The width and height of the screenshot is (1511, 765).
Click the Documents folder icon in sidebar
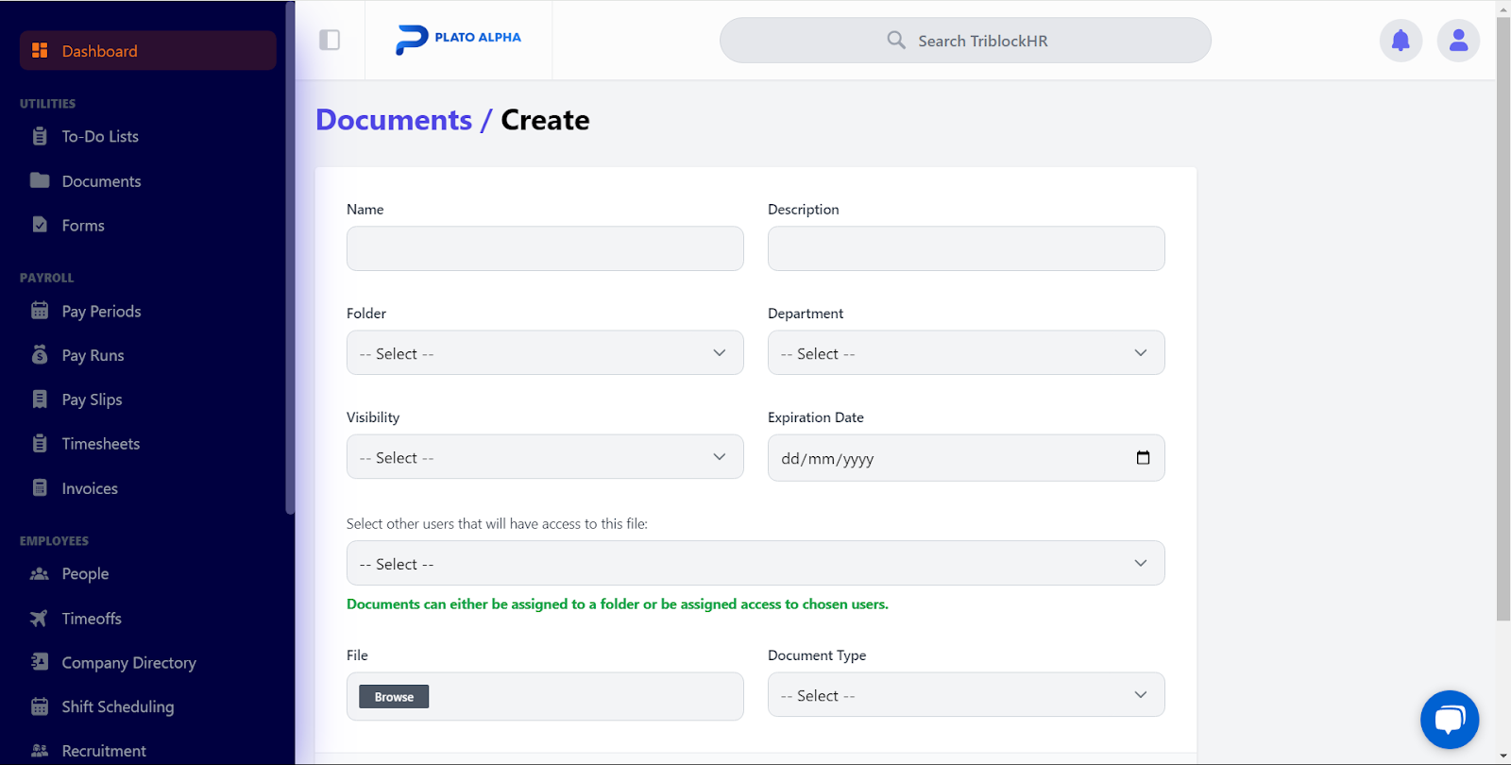[40, 180]
